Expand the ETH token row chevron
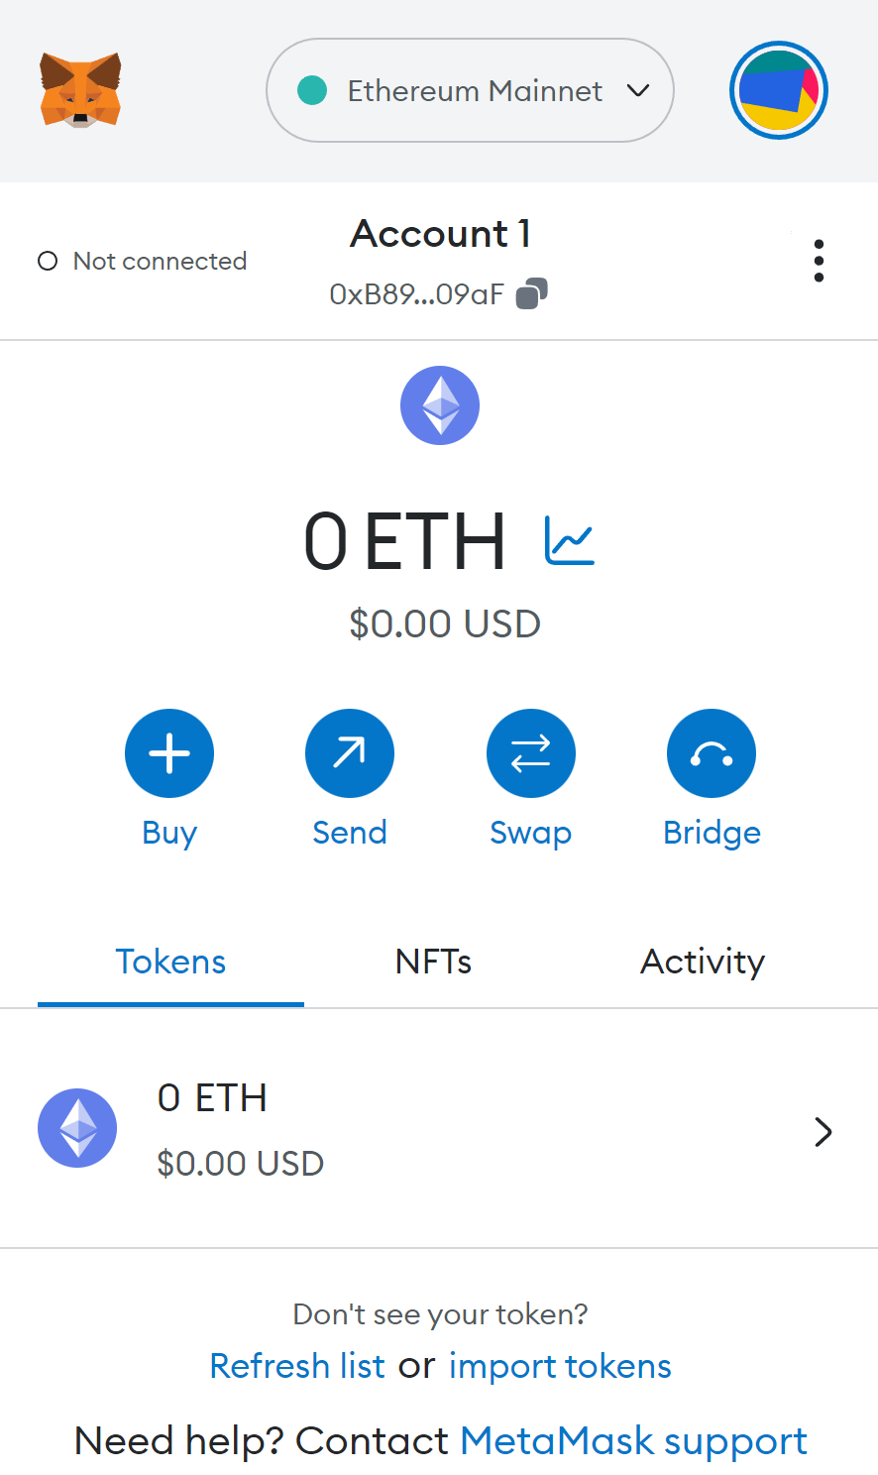Screen dimensions: 878x1475 823,1131
